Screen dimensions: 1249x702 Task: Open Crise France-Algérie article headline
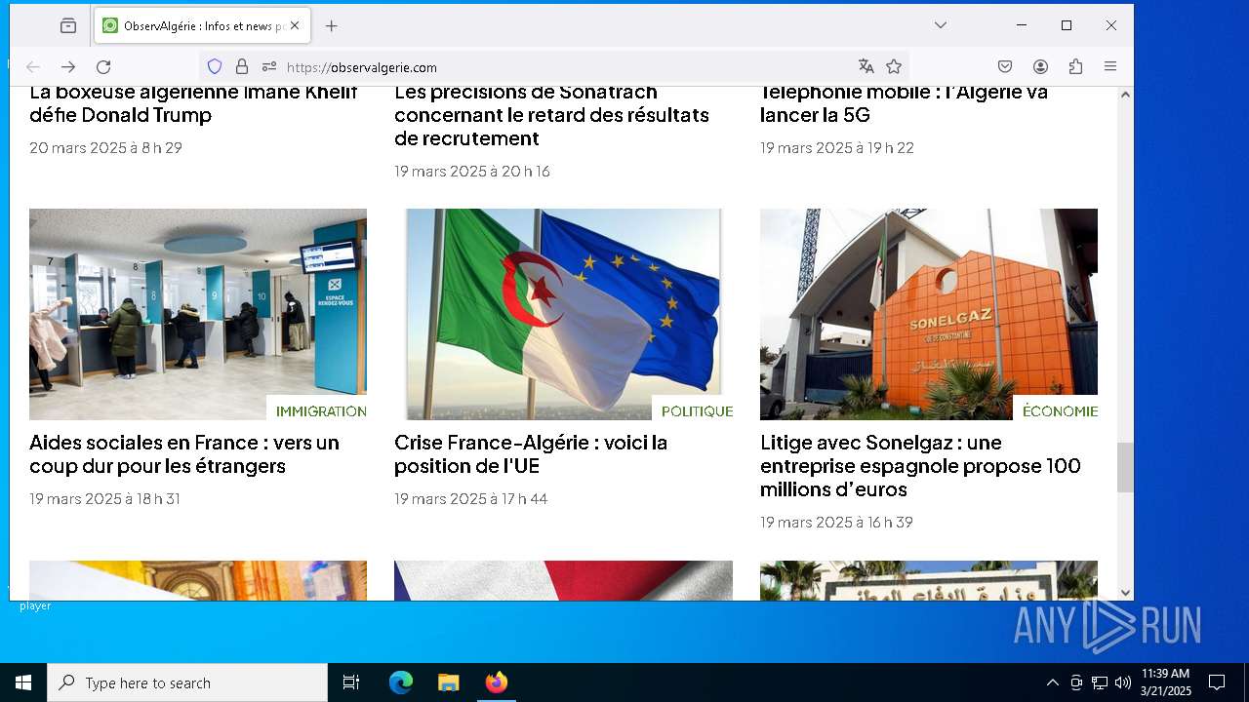point(531,454)
